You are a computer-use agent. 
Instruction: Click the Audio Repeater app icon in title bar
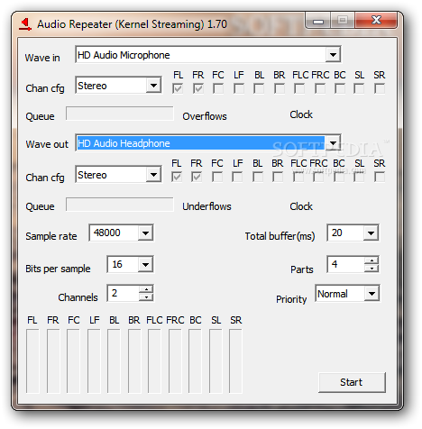tap(25, 24)
